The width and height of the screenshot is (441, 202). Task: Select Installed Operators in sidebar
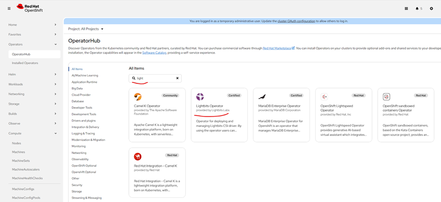[x=25, y=63]
